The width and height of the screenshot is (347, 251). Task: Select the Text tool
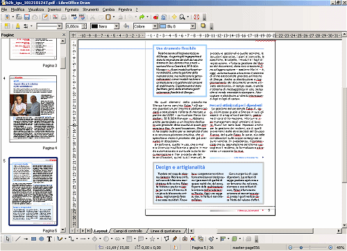coord(49,239)
